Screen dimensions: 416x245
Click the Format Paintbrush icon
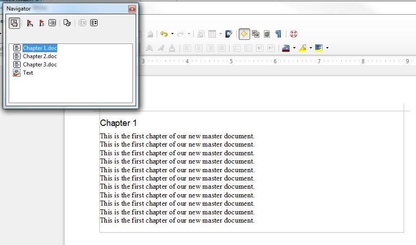[x=150, y=34]
